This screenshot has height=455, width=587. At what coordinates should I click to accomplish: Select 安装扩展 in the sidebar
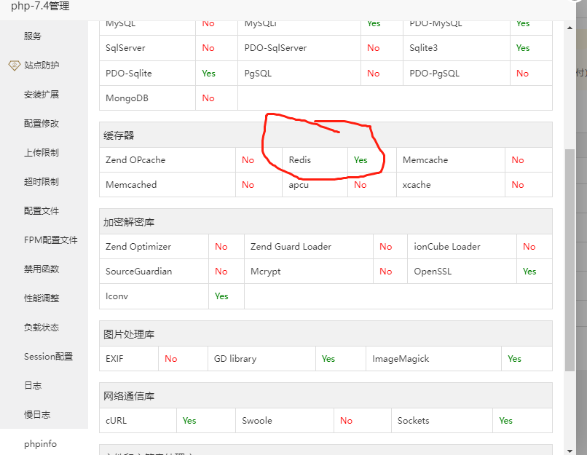42,95
